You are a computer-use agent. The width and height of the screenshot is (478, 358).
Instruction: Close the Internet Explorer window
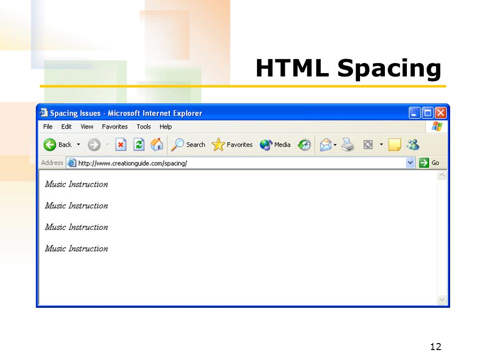[x=441, y=113]
